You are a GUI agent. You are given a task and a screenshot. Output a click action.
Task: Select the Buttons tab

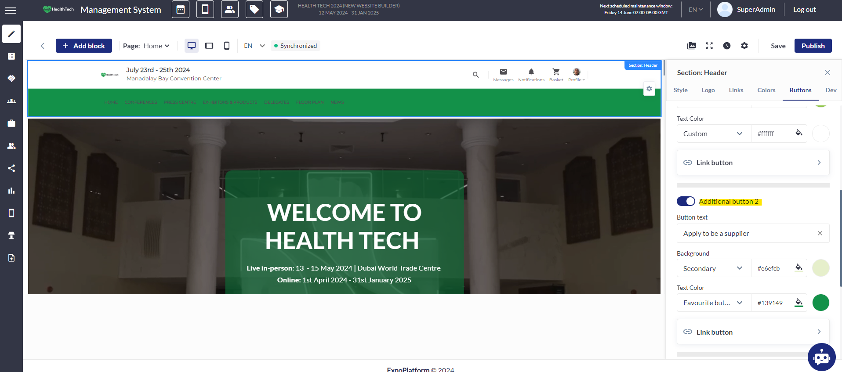(800, 90)
